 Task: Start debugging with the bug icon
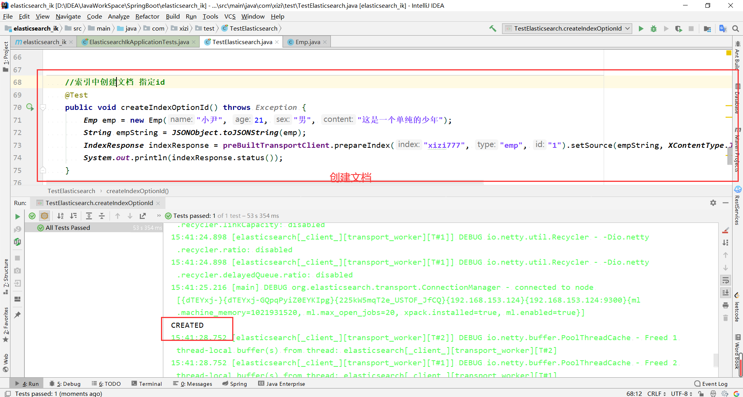(654, 29)
